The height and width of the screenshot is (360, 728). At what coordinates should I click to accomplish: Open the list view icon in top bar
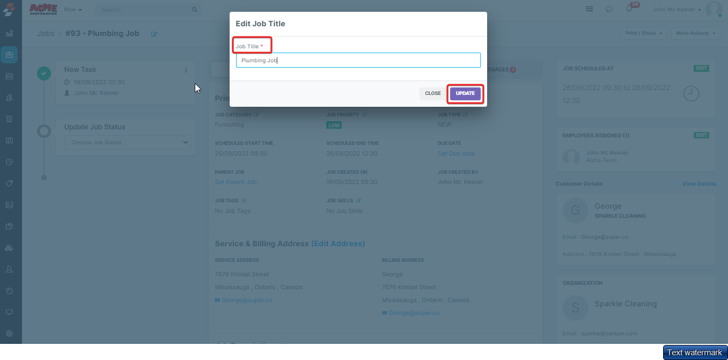(x=590, y=9)
